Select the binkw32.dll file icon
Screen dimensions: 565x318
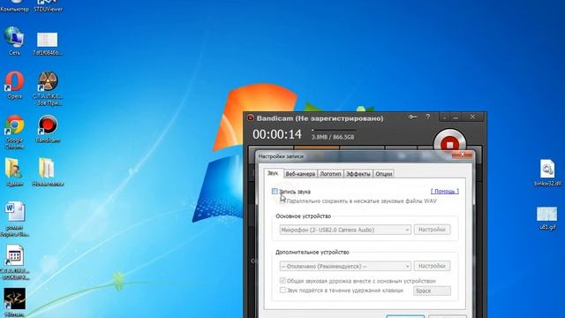pyautogui.click(x=547, y=173)
